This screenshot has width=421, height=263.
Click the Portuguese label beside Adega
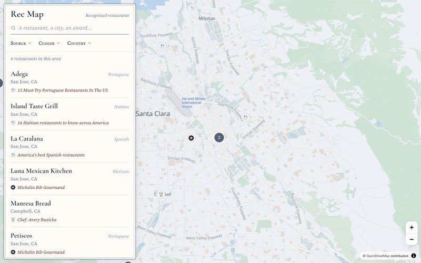118,75
